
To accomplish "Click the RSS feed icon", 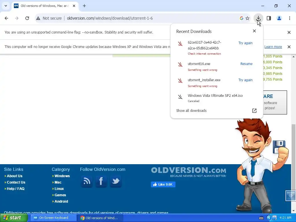I will 87,181.
